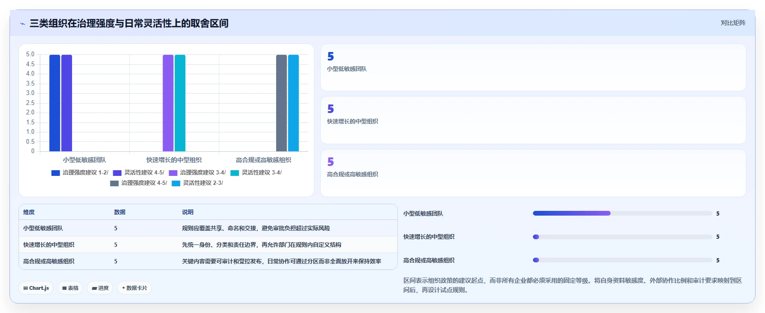Select the 快速增长的中型组织 cell in the table
The width and height of the screenshot is (765, 313).
click(x=49, y=245)
